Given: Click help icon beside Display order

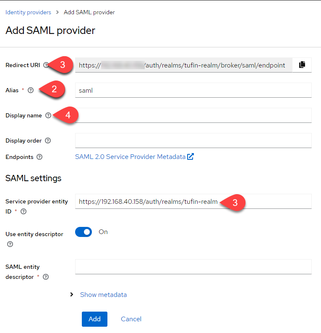Looking at the screenshot, I should [x=47, y=140].
